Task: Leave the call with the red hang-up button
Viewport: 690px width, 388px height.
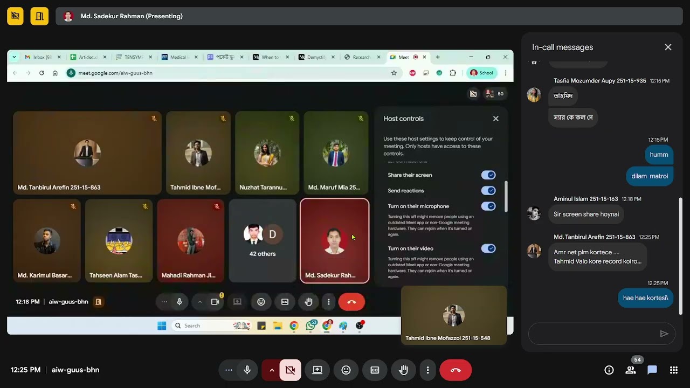Action: click(456, 370)
